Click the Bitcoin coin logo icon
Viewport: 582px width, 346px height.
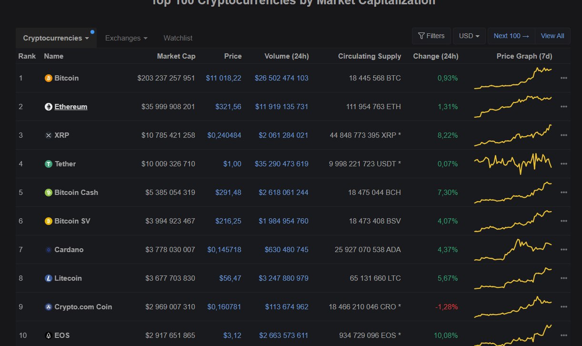click(x=48, y=78)
